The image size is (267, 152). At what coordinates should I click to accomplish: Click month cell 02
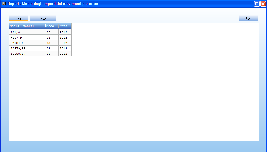52,48
